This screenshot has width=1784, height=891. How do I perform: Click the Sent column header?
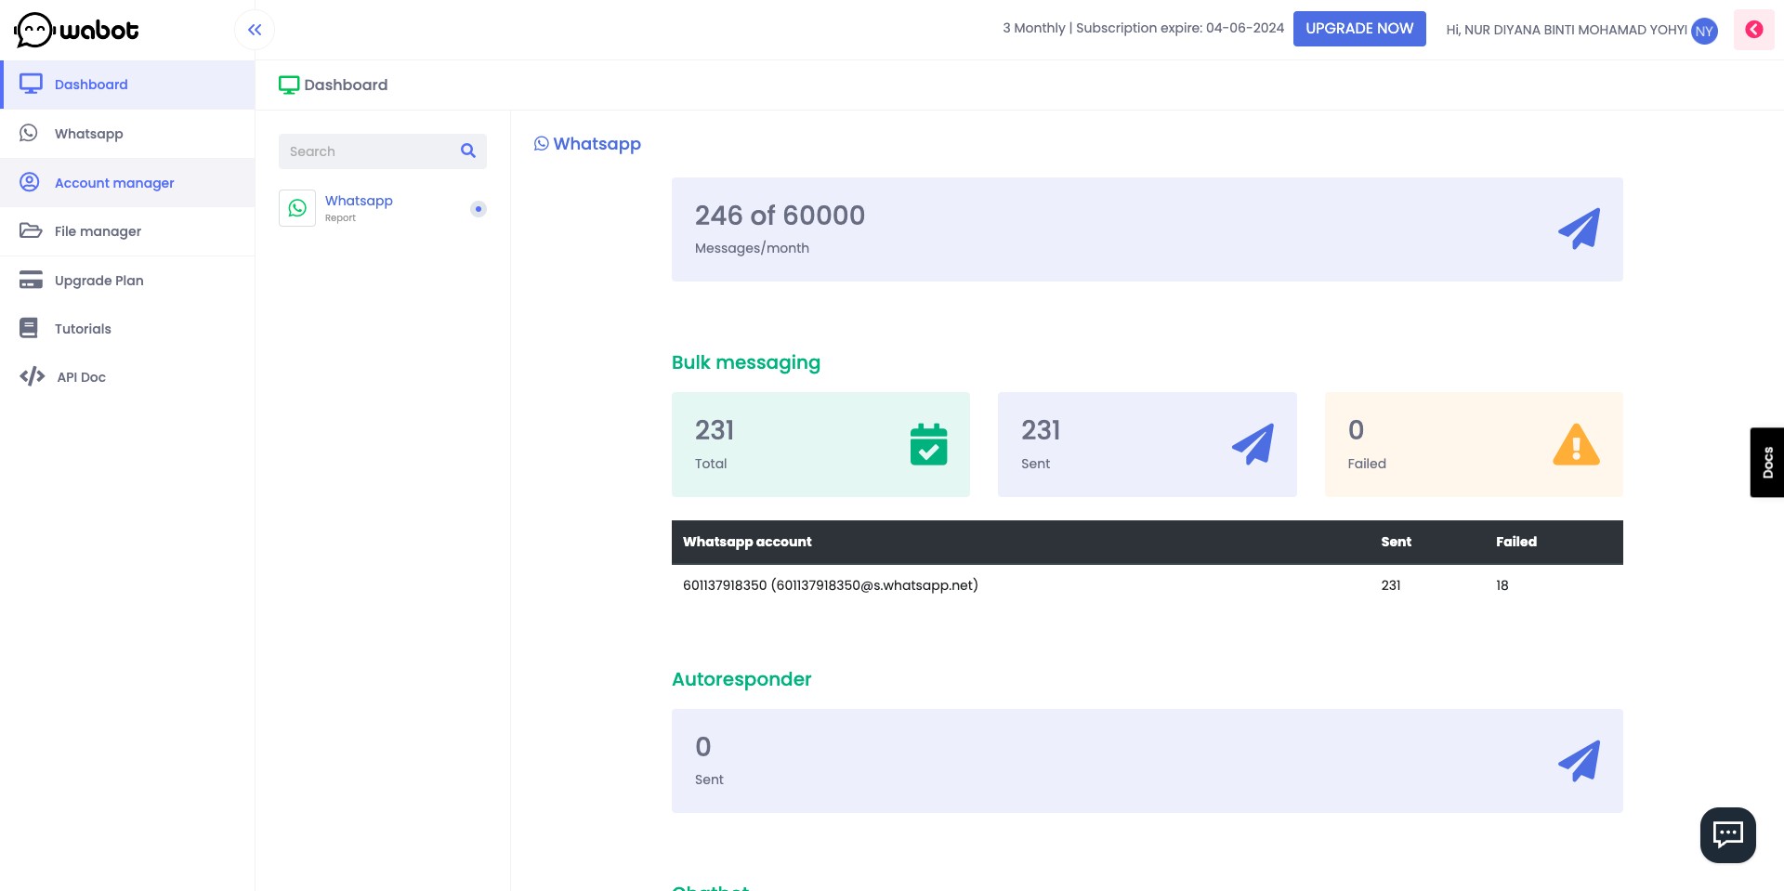coord(1396,542)
